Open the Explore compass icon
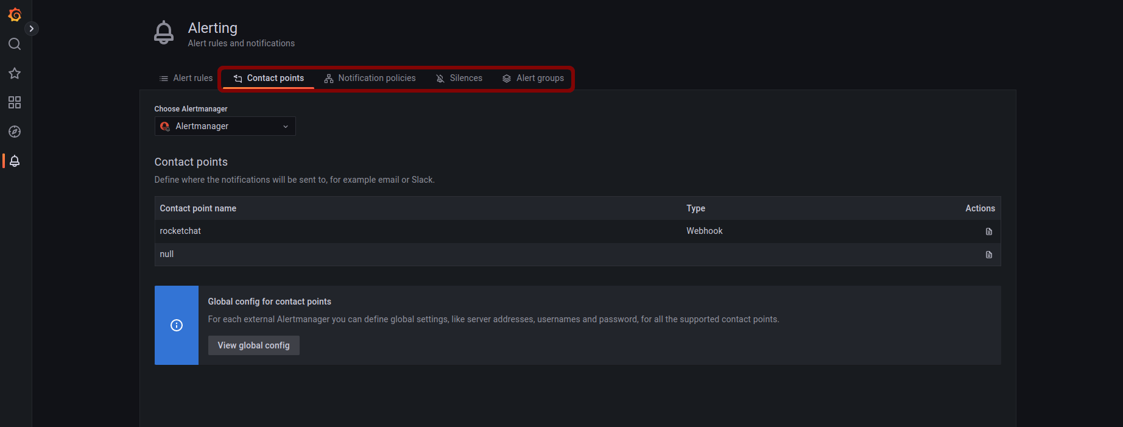Image resolution: width=1123 pixels, height=427 pixels. point(15,132)
